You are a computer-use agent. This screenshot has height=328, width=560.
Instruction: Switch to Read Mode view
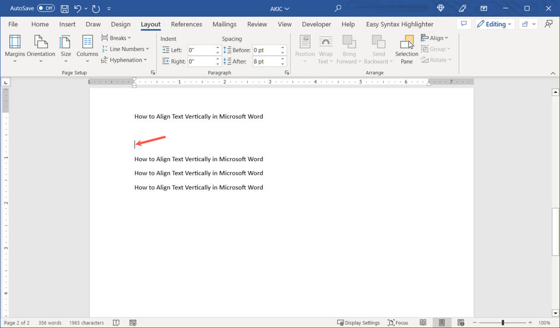[423, 323]
